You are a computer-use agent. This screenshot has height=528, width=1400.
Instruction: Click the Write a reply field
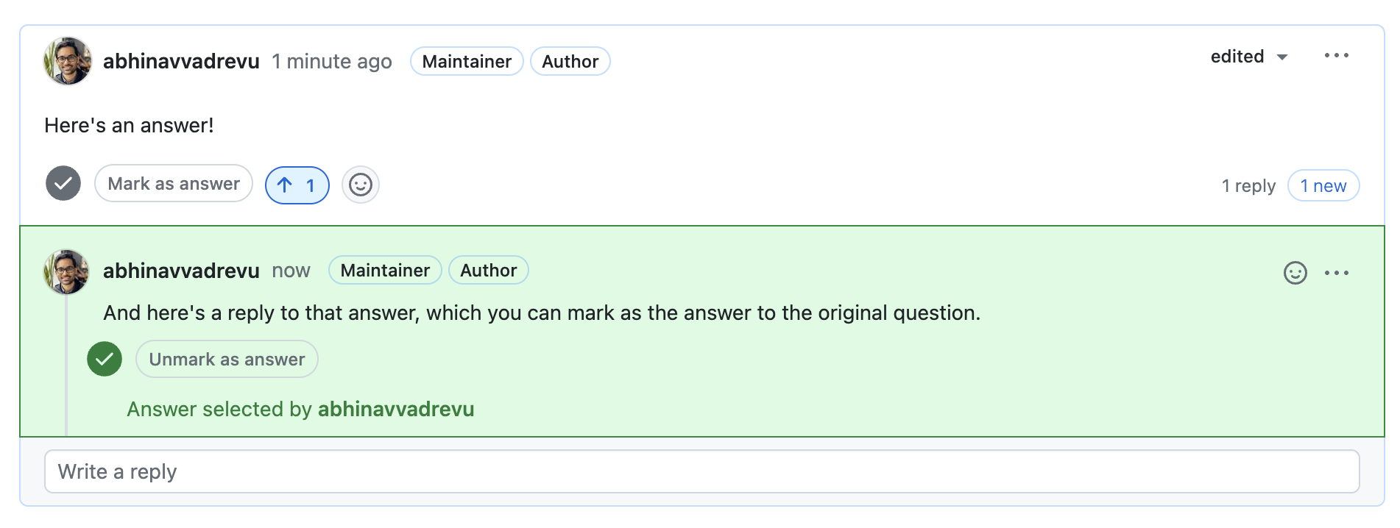tap(701, 471)
